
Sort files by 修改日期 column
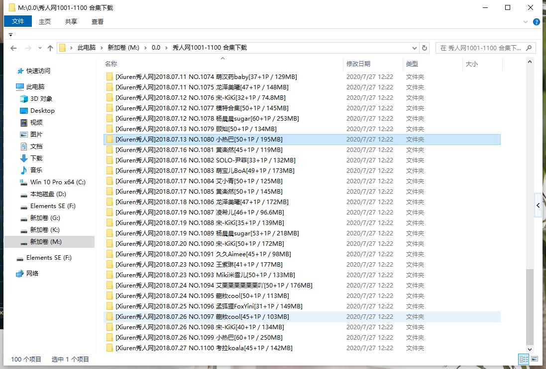pos(358,64)
